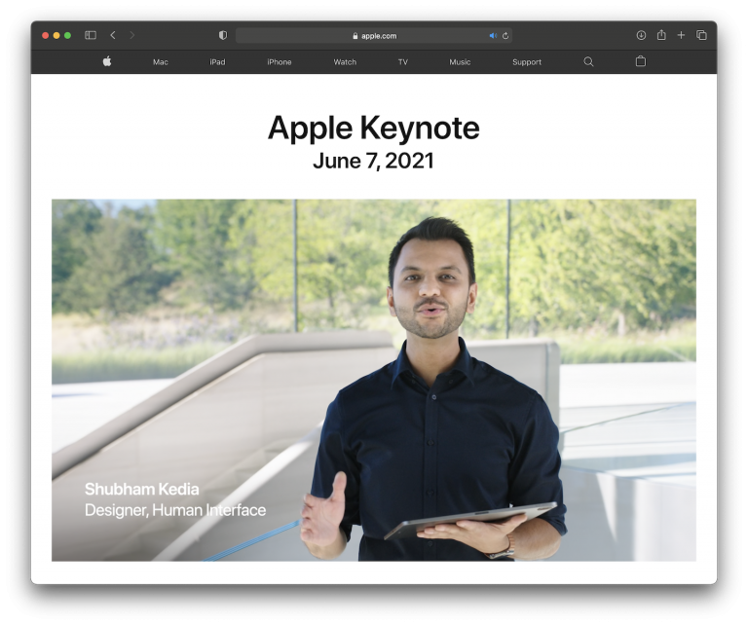Open the Support page
748x625 pixels.
click(527, 62)
